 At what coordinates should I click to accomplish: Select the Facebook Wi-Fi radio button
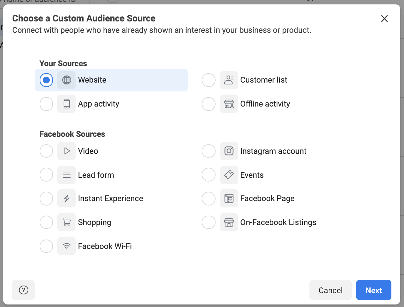(46, 246)
